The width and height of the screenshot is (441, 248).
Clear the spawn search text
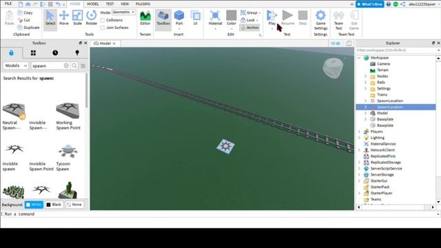click(x=66, y=65)
